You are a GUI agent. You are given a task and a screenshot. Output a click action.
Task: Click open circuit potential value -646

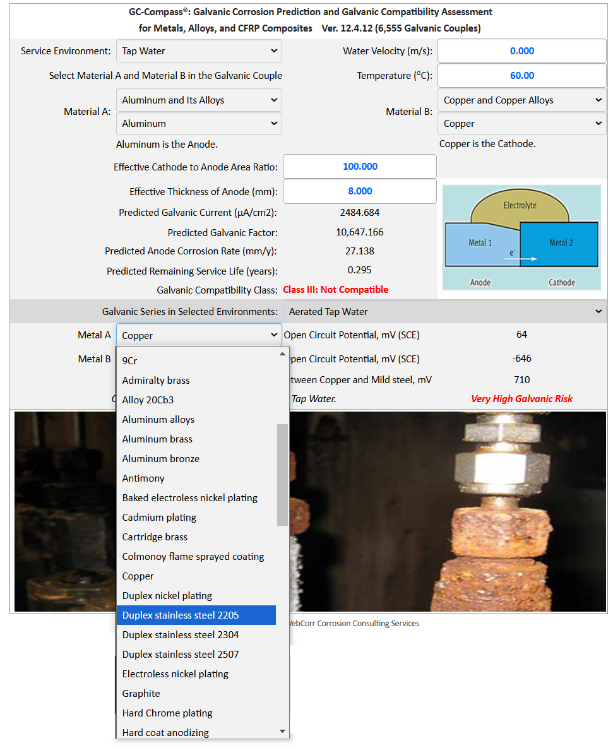point(521,359)
